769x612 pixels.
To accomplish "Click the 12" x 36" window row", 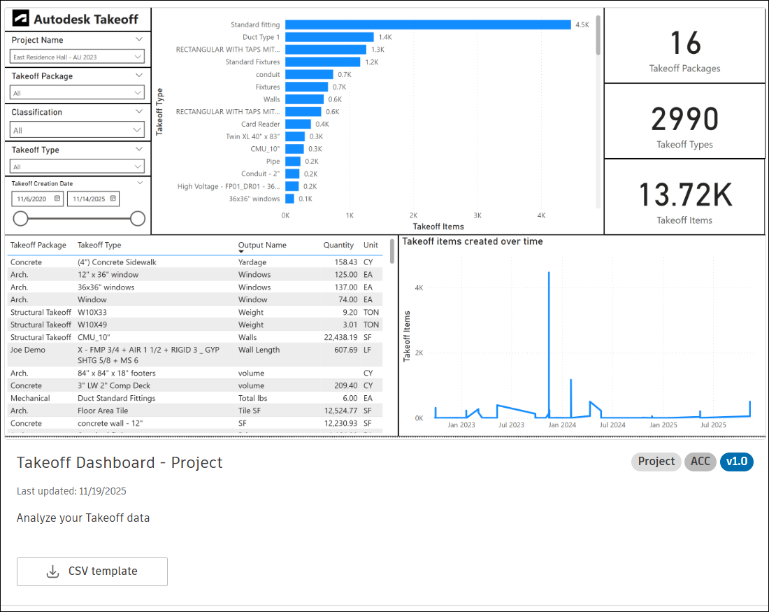I will tap(195, 274).
